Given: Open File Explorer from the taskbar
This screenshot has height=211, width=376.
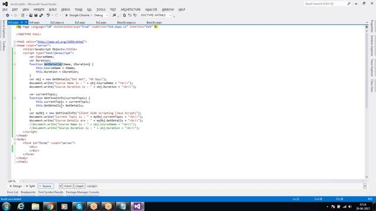Looking at the screenshot, I should tap(35, 206).
